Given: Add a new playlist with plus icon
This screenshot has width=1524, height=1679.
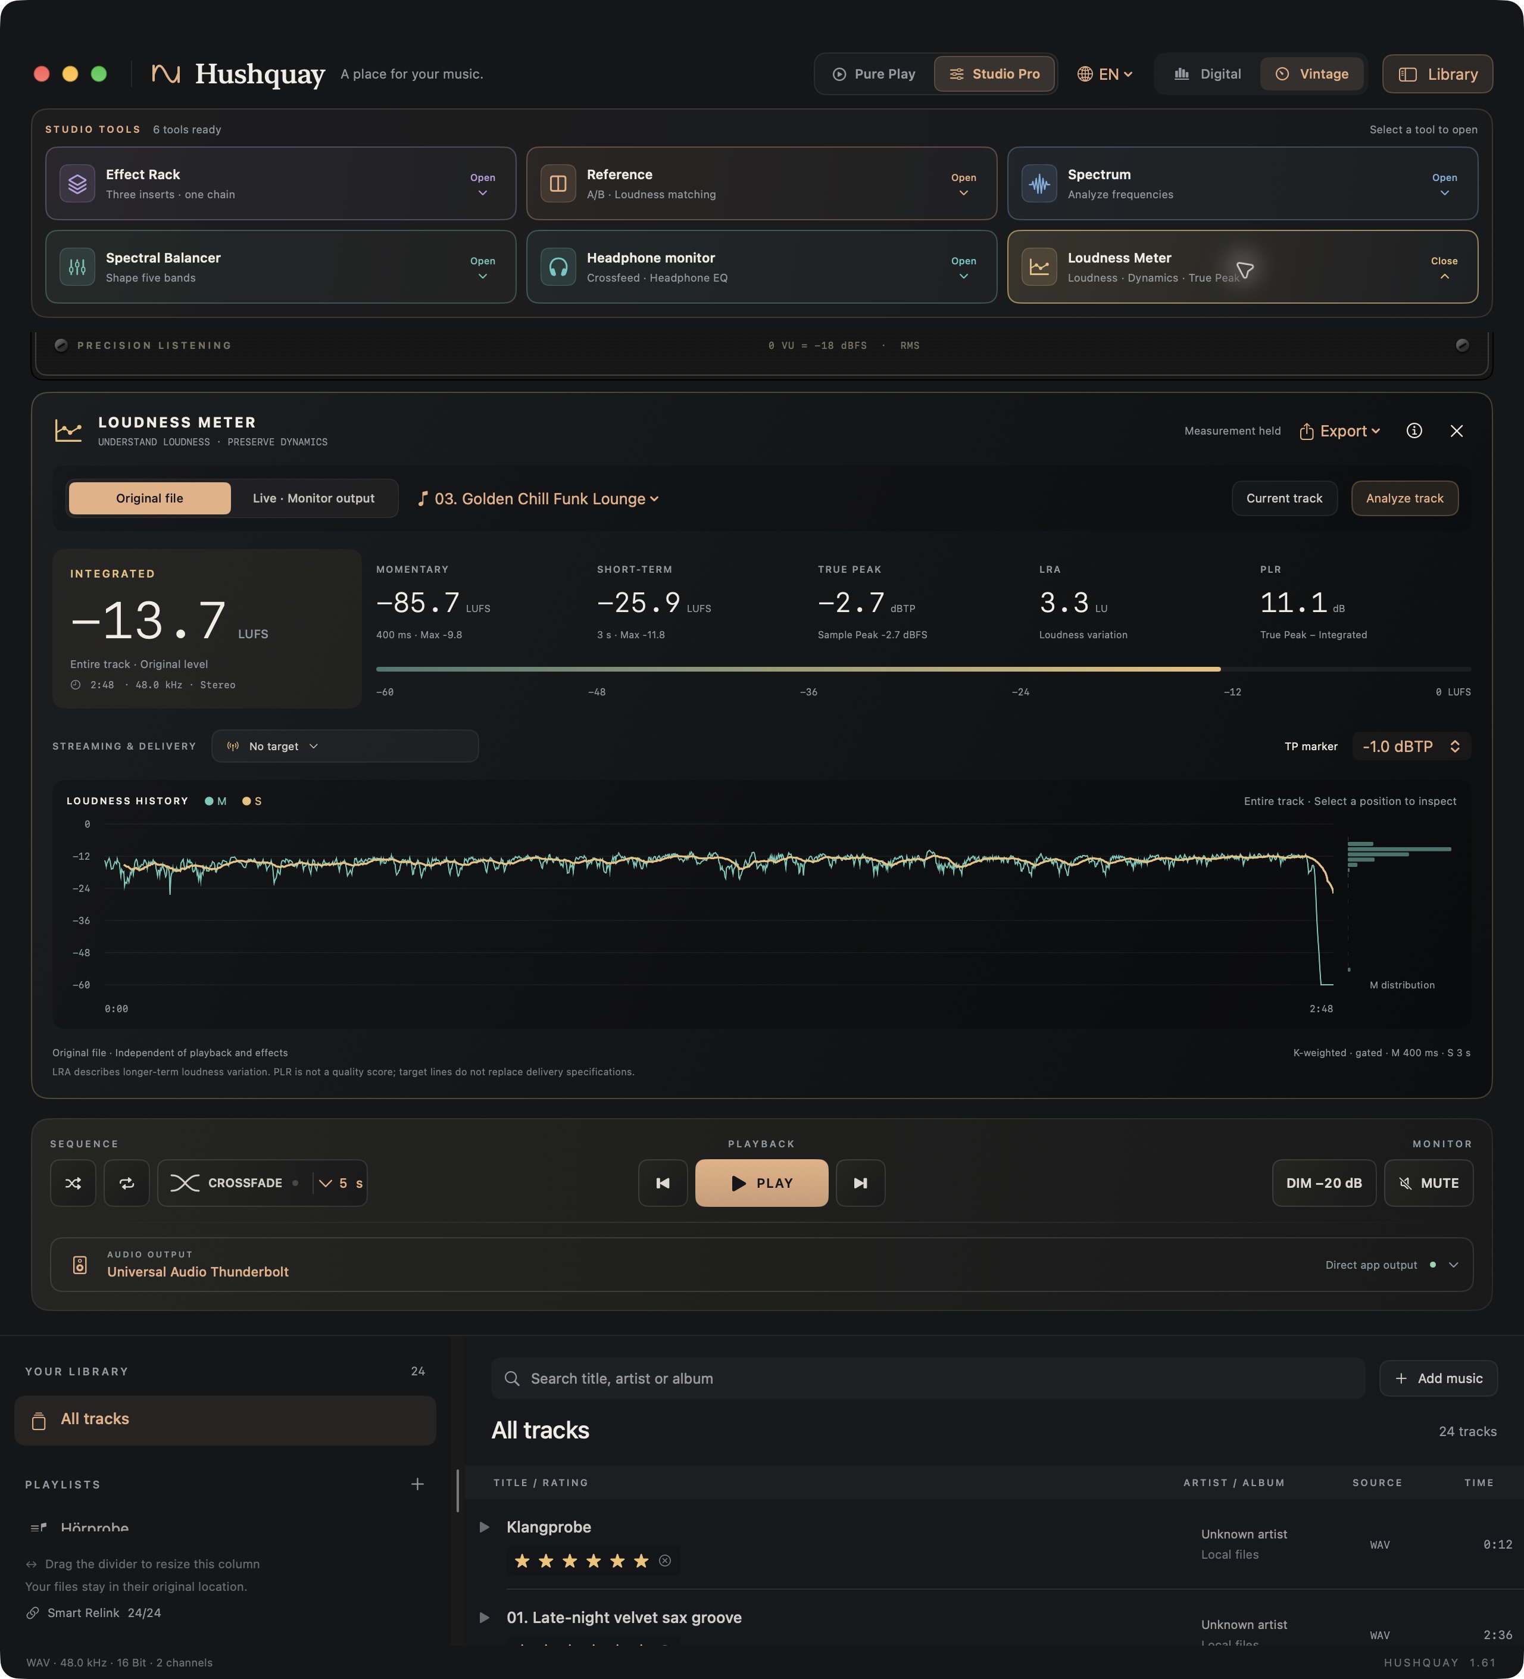Looking at the screenshot, I should tap(417, 1484).
